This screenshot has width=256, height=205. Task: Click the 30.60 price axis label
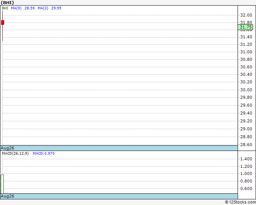pyautogui.click(x=246, y=67)
